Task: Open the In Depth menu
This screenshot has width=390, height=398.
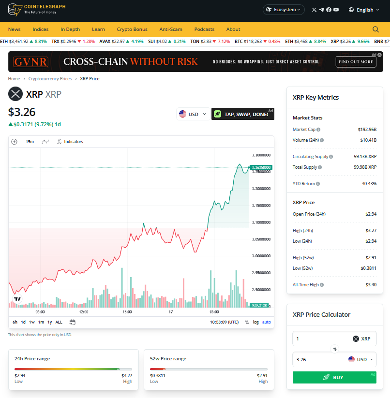Action: click(70, 29)
